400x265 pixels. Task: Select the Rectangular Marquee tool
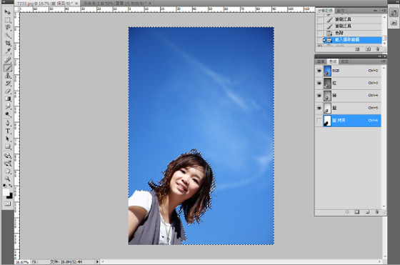8,20
